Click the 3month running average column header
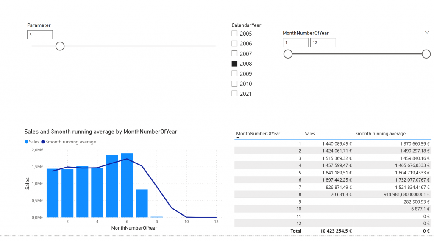 [380, 134]
